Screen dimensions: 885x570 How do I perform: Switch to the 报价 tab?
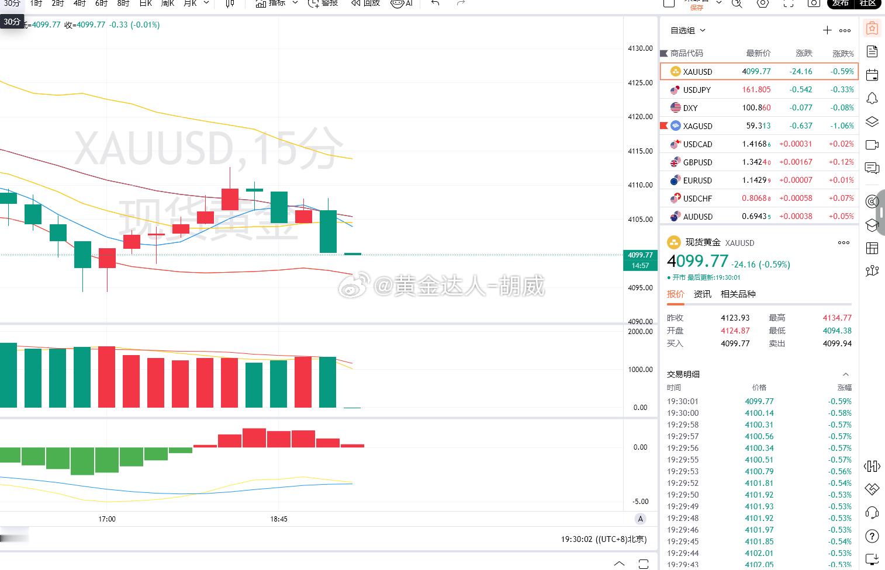675,294
